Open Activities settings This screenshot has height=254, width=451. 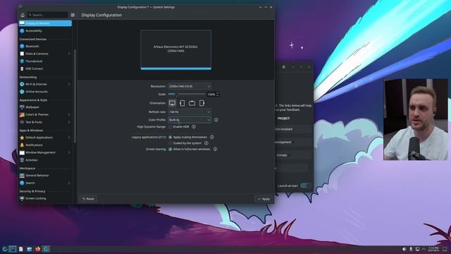pos(45,160)
